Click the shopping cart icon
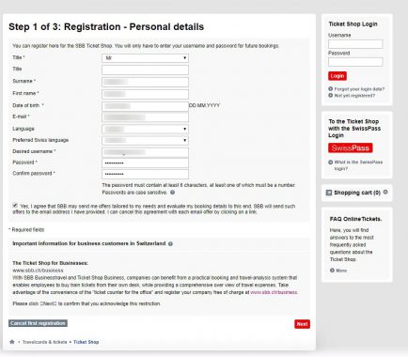408x357 pixels. [x=329, y=193]
